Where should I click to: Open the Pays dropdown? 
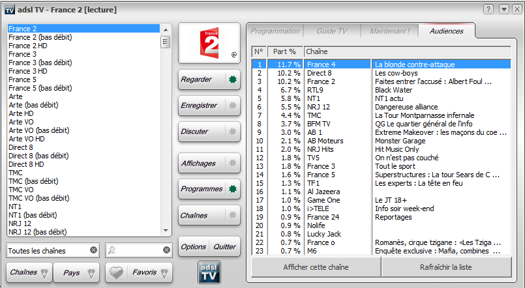point(76,272)
